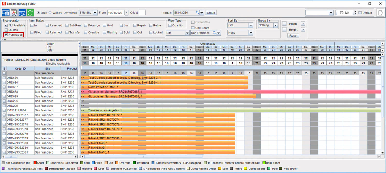The width and height of the screenshot is (386, 173).
Task: Click the green refresh icon
Action: (30, 13)
